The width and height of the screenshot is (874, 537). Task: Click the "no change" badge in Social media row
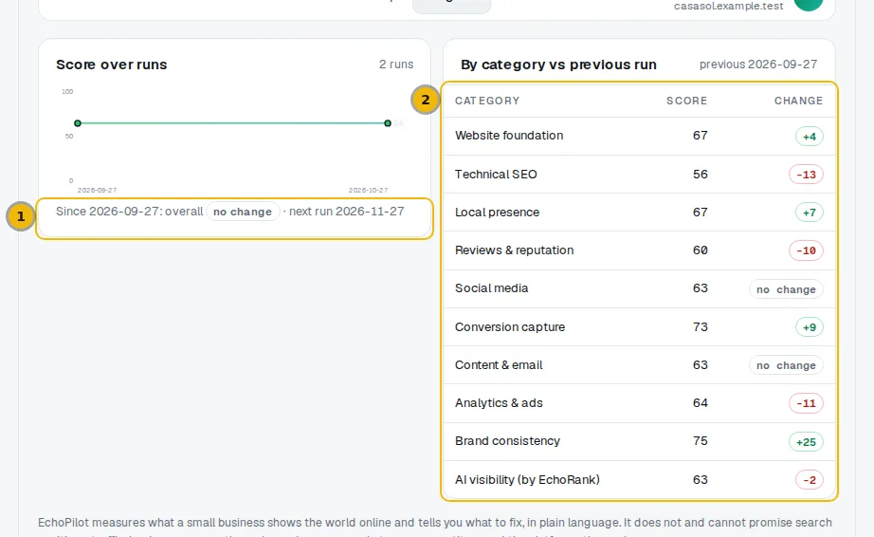786,289
